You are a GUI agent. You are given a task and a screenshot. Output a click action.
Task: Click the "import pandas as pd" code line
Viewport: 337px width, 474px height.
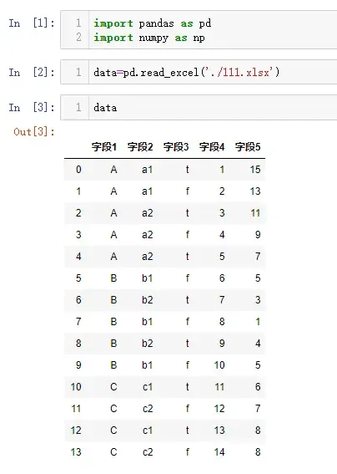(152, 23)
